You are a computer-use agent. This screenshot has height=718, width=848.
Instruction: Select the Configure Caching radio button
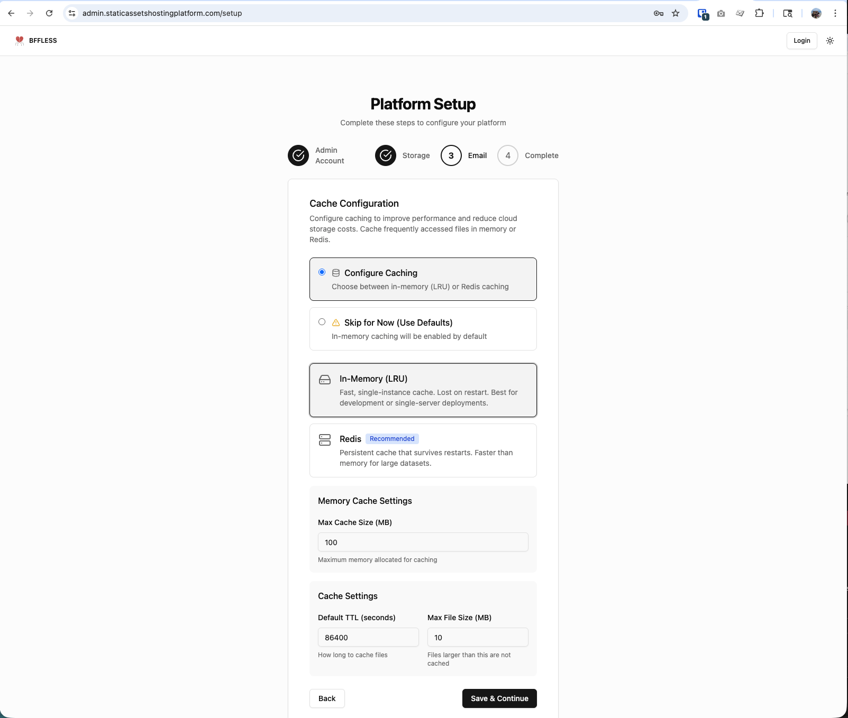tap(322, 272)
